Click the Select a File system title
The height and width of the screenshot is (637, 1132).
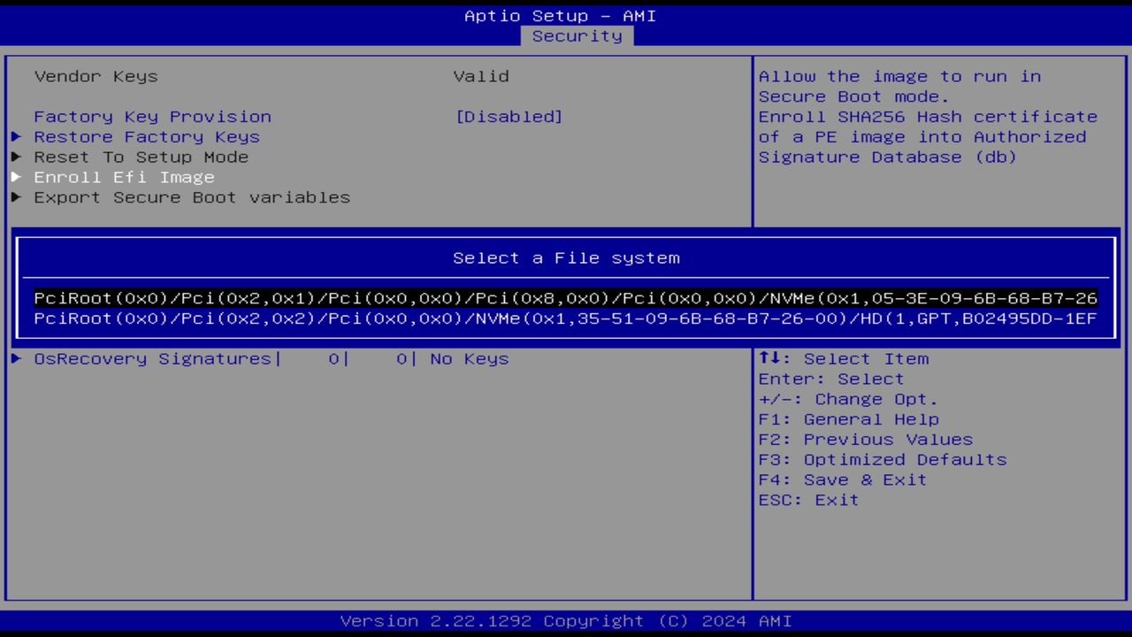pyautogui.click(x=566, y=258)
